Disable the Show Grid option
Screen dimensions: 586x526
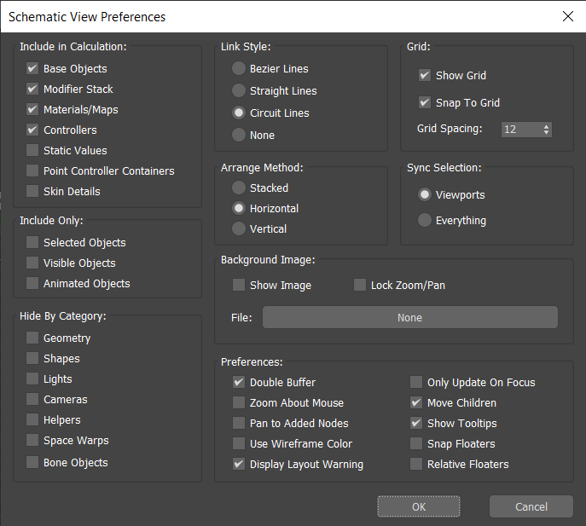425,76
